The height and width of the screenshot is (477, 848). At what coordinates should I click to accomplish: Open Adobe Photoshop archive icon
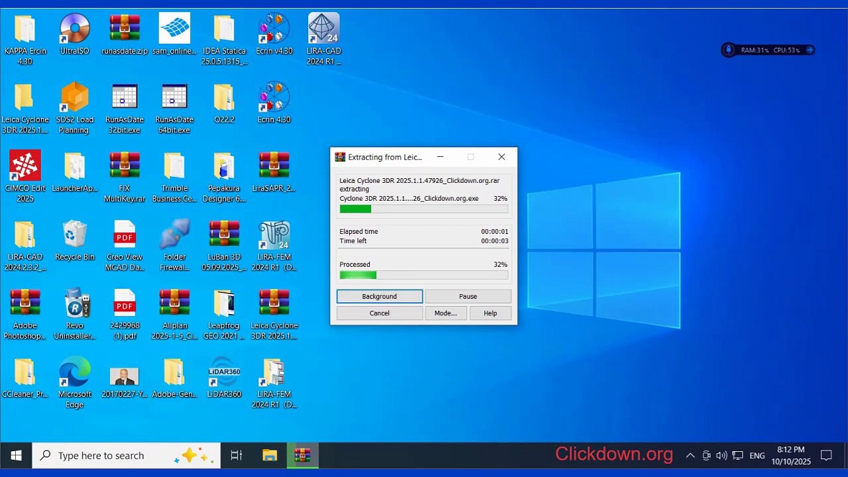coord(25,314)
